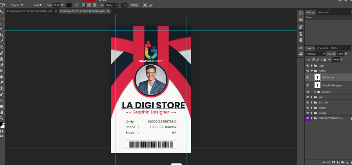Open the Swatches tab
Screen dimensions: 352x165
[x=323, y=12]
